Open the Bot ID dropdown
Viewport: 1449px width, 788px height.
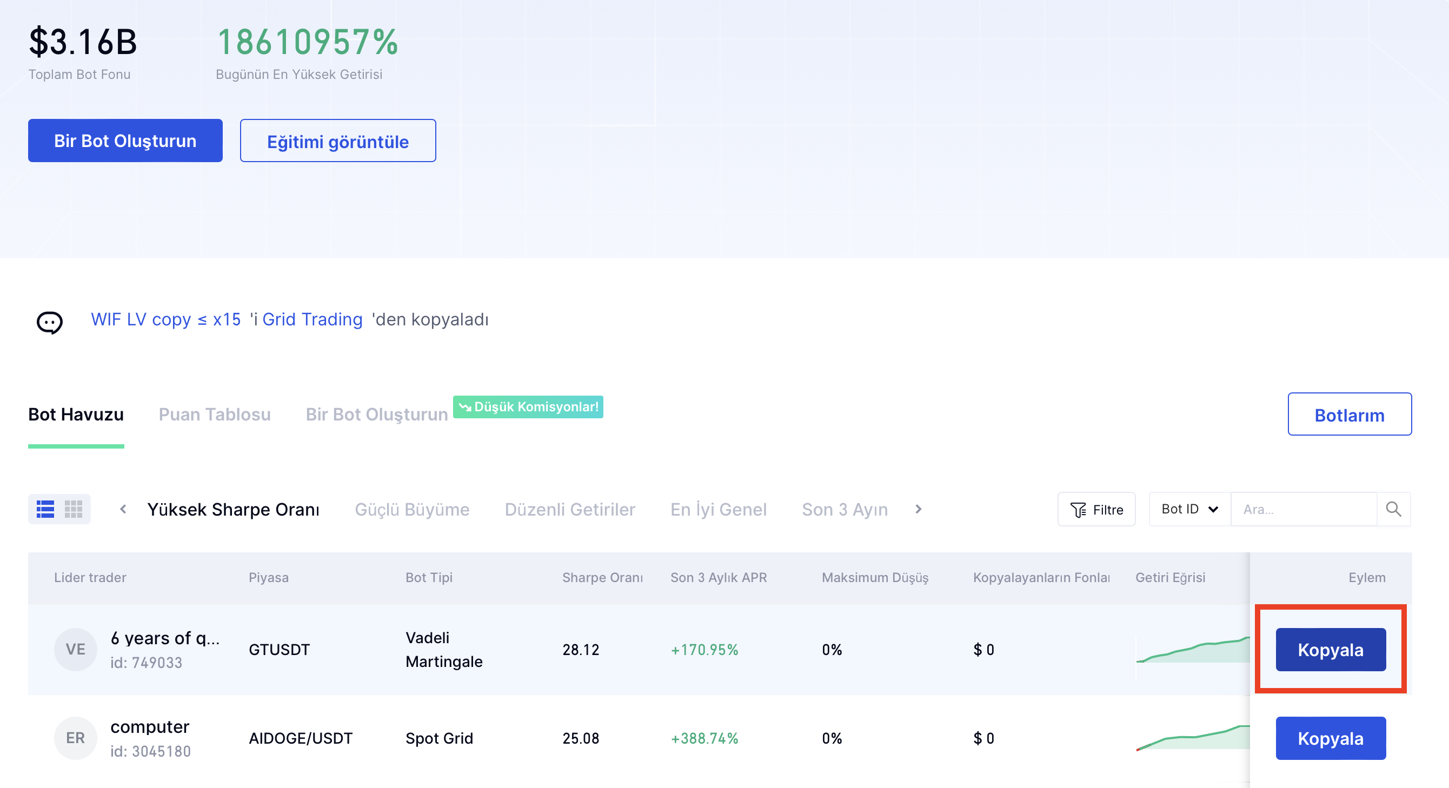coord(1189,509)
